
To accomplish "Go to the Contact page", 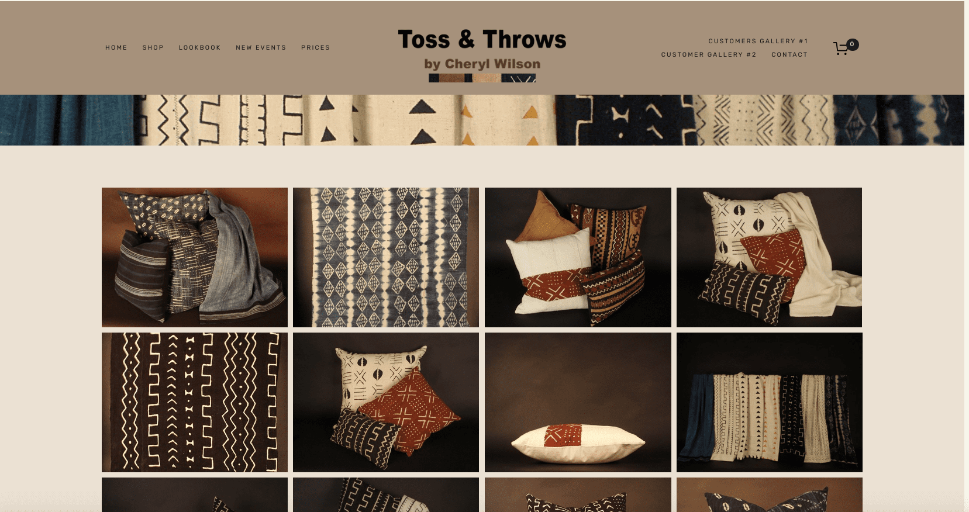I will point(789,54).
